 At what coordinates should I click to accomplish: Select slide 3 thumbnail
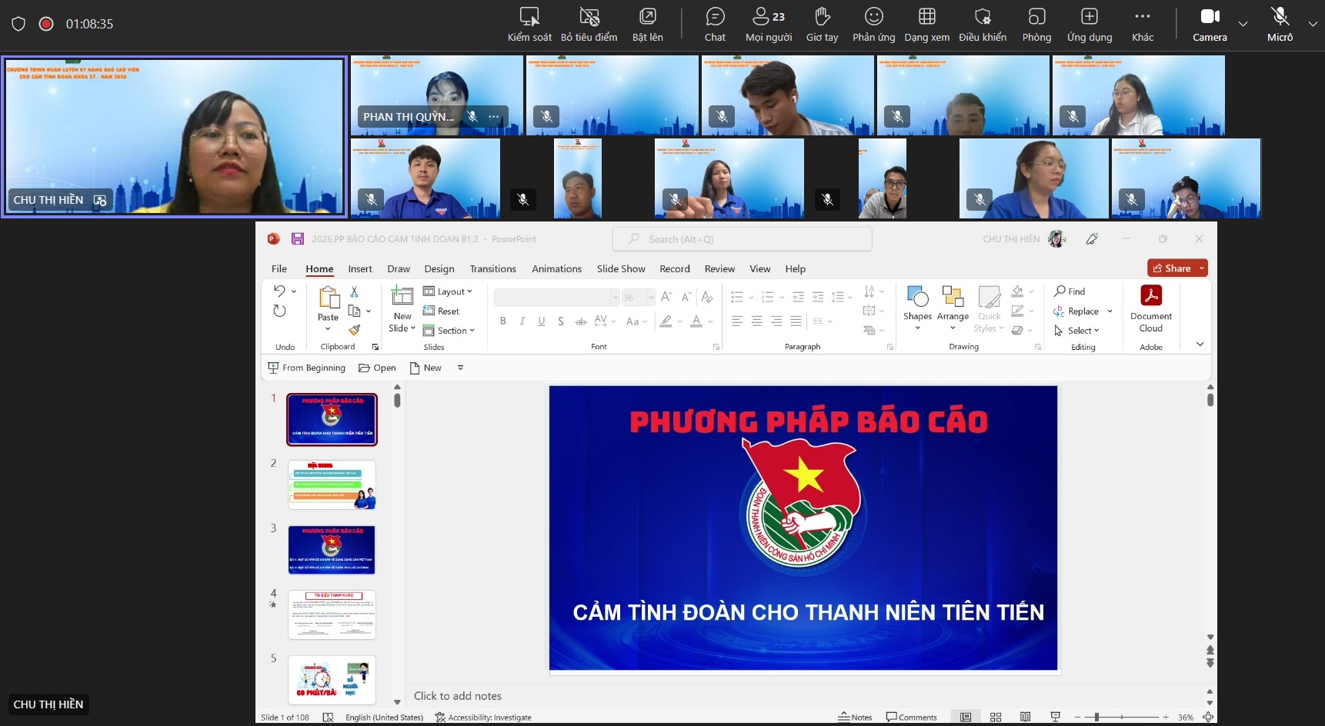click(x=332, y=550)
